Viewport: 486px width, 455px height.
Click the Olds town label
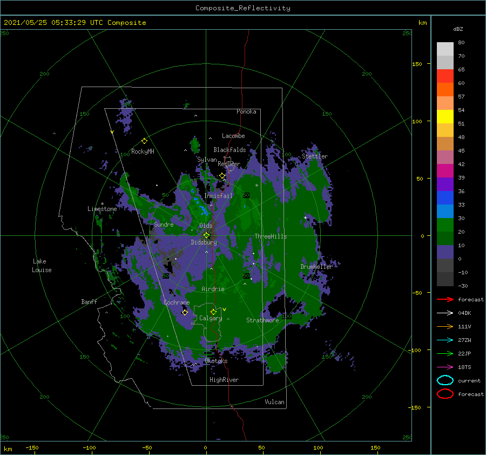tap(206, 226)
